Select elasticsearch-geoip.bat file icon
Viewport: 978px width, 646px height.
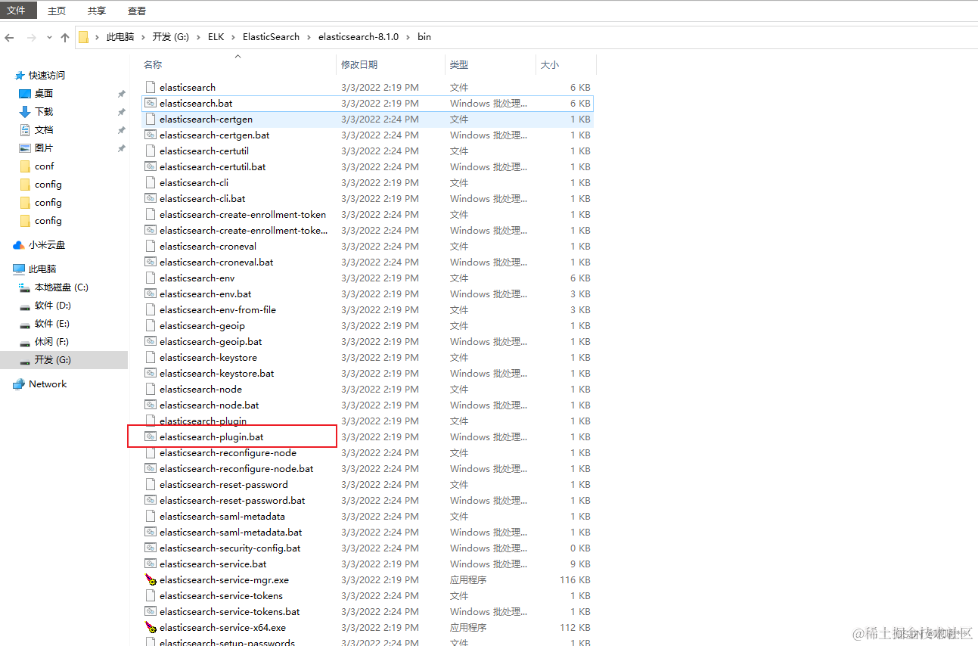150,341
